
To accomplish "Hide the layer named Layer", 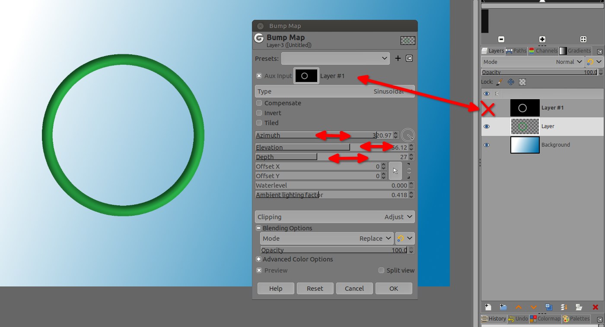I will 487,126.
